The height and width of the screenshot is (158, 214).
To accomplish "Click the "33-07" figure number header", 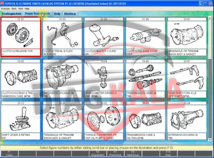I will click(187, 61).
